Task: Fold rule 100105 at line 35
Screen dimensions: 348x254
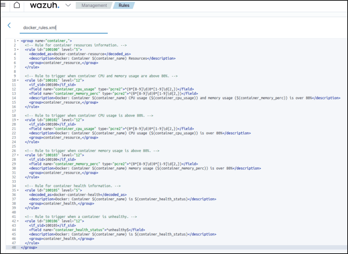Action: [x=18, y=190]
